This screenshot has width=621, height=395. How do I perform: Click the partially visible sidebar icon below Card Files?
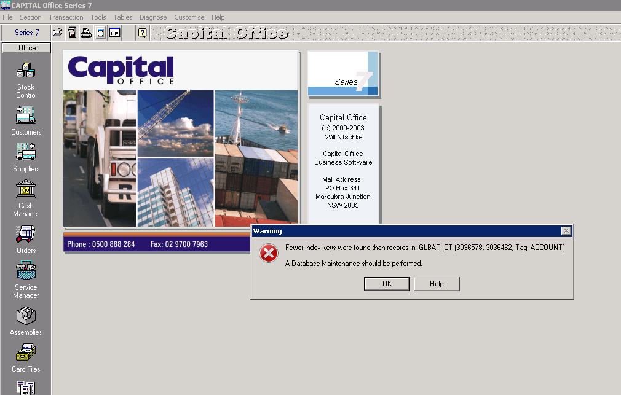click(x=26, y=388)
